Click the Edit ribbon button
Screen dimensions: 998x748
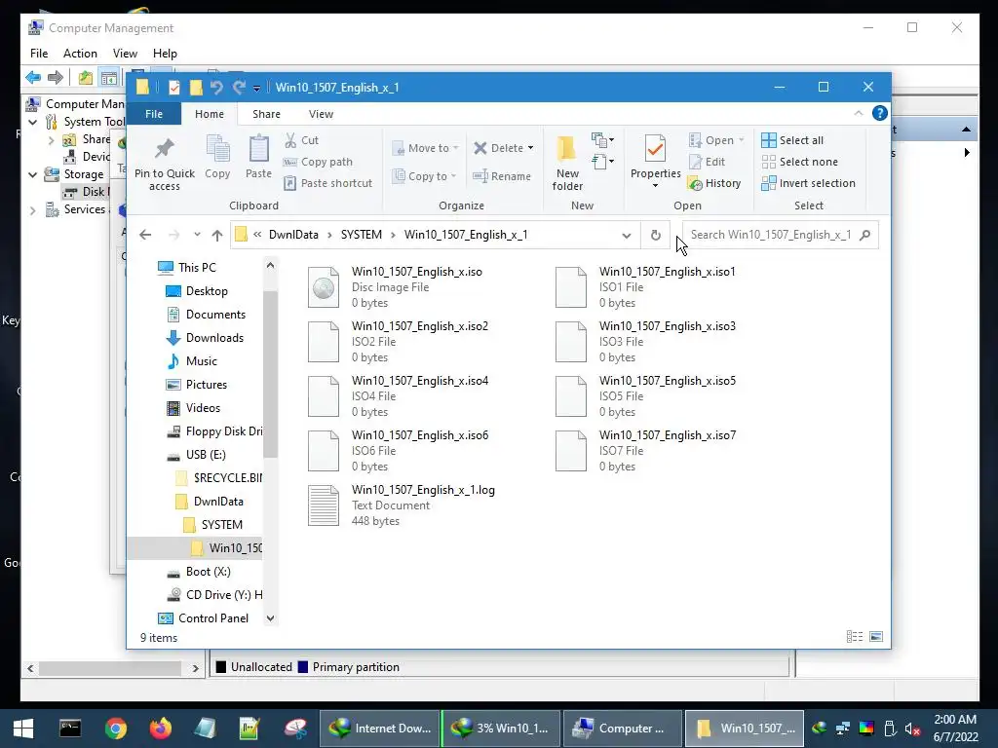(708, 162)
